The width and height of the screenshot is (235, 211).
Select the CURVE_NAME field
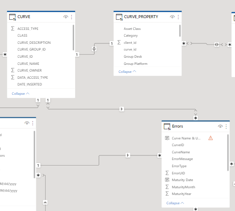click(28, 64)
